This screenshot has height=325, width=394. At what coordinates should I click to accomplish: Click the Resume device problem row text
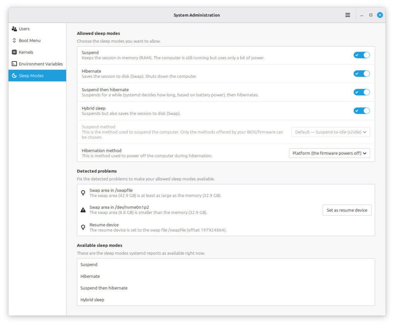point(104,225)
